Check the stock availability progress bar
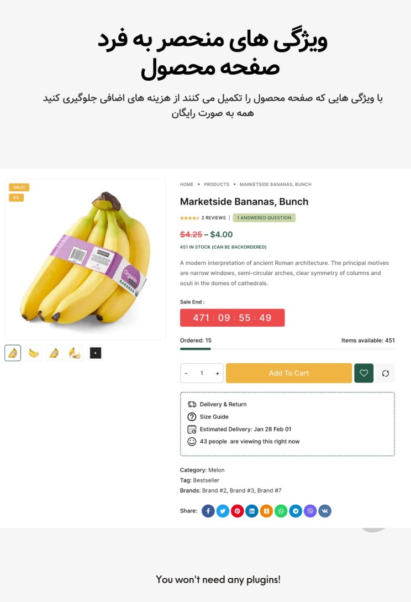Image resolution: width=411 pixels, height=602 pixels. click(x=287, y=349)
